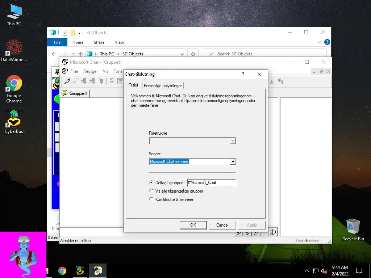Click the Back arrow in File Explorer
The height and width of the screenshot is (278, 371).
pyautogui.click(x=54, y=54)
